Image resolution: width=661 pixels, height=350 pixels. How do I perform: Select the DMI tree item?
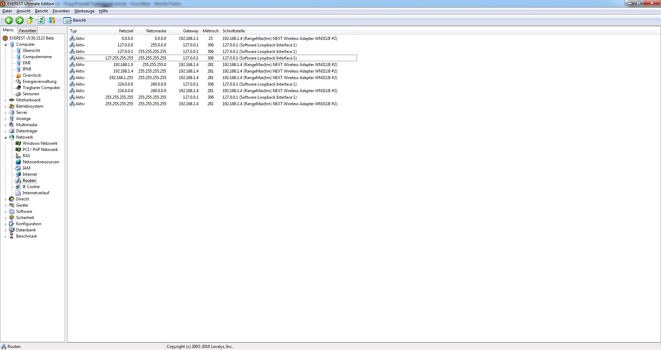27,63
